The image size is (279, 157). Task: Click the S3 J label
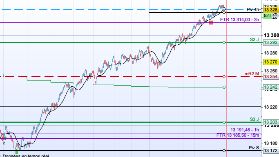point(254,119)
